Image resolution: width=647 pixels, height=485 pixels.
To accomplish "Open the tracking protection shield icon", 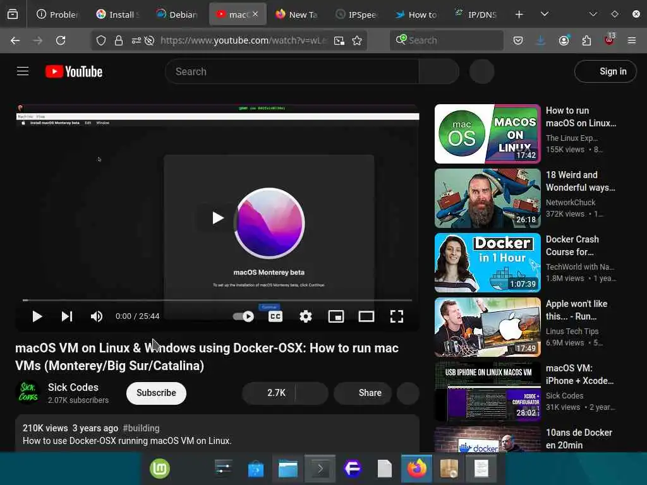I will click(x=101, y=40).
